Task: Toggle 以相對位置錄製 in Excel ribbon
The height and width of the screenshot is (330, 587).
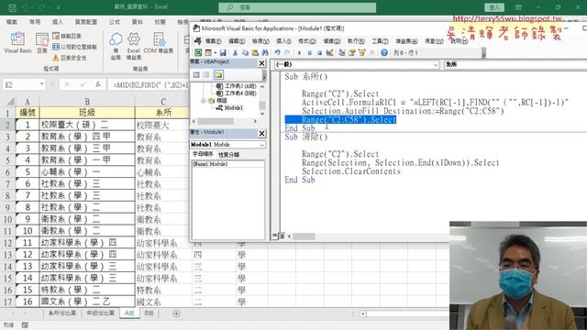Action: pos(74,47)
